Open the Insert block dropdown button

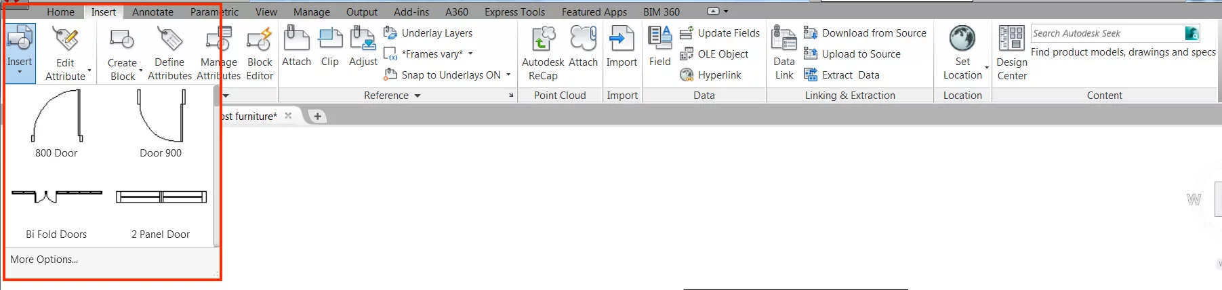click(20, 53)
